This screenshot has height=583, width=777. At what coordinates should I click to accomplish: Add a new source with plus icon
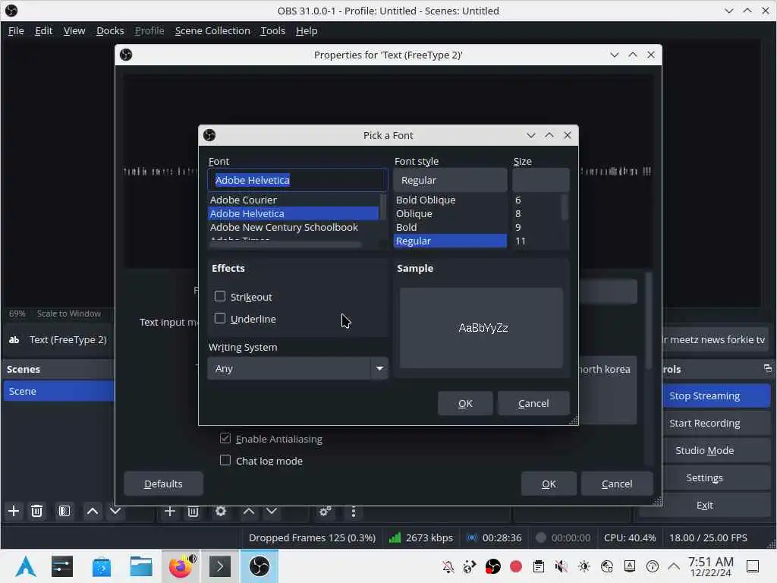pos(169,511)
